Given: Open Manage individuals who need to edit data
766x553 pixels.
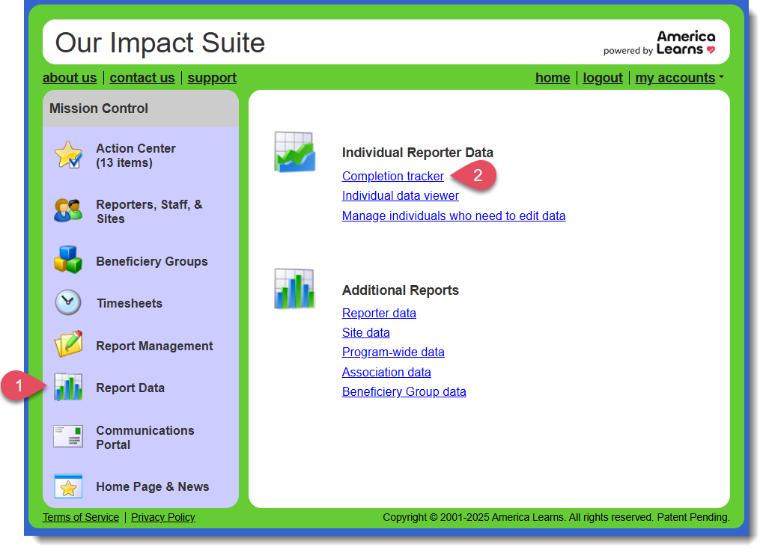Looking at the screenshot, I should pyautogui.click(x=453, y=216).
